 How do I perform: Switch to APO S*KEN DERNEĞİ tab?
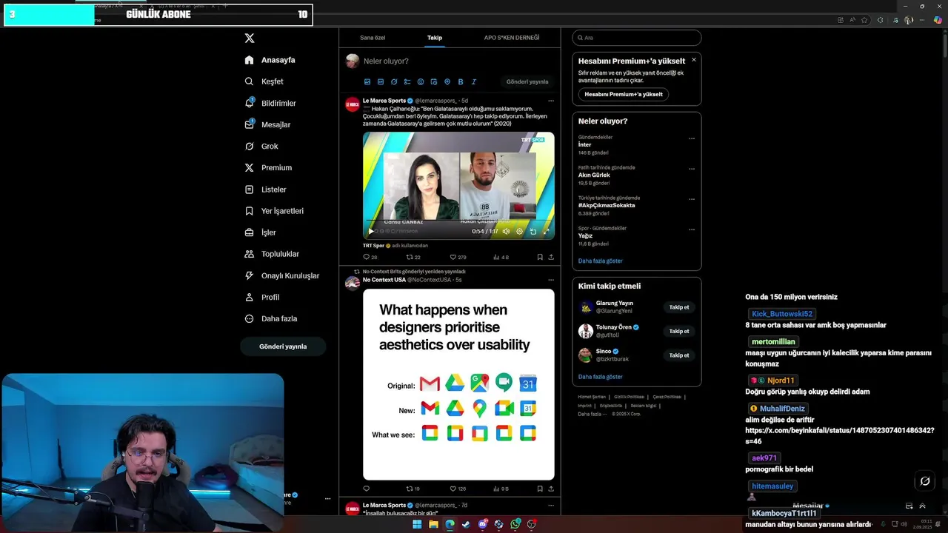coord(512,38)
